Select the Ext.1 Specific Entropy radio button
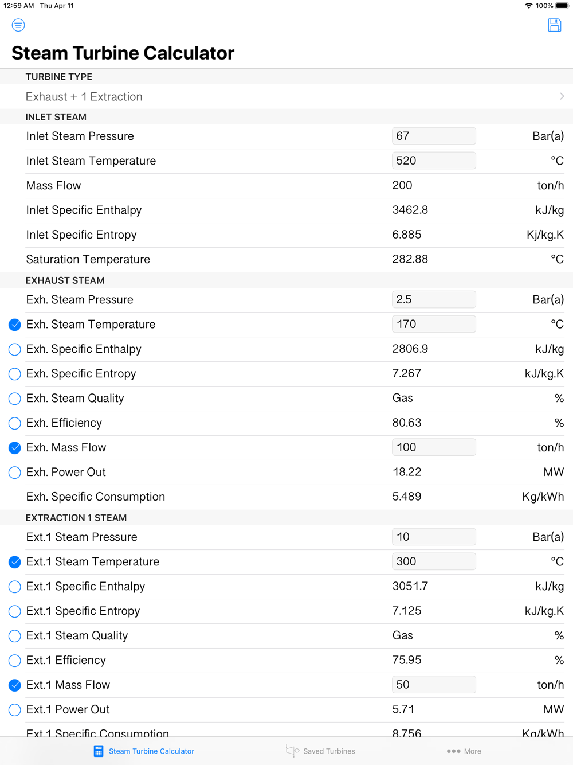Screen dimensions: 573x765 click(x=15, y=611)
